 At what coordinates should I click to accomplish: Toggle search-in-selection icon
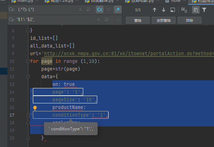point(196,10)
